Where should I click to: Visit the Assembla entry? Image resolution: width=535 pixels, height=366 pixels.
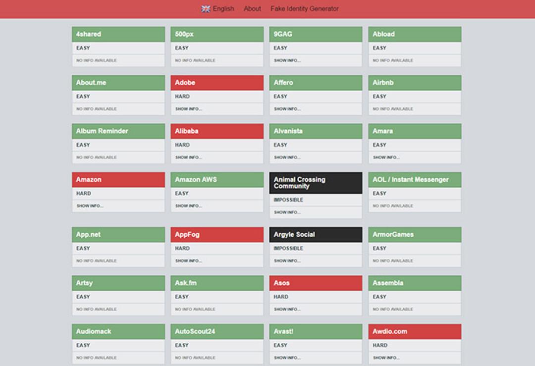pyautogui.click(x=388, y=283)
